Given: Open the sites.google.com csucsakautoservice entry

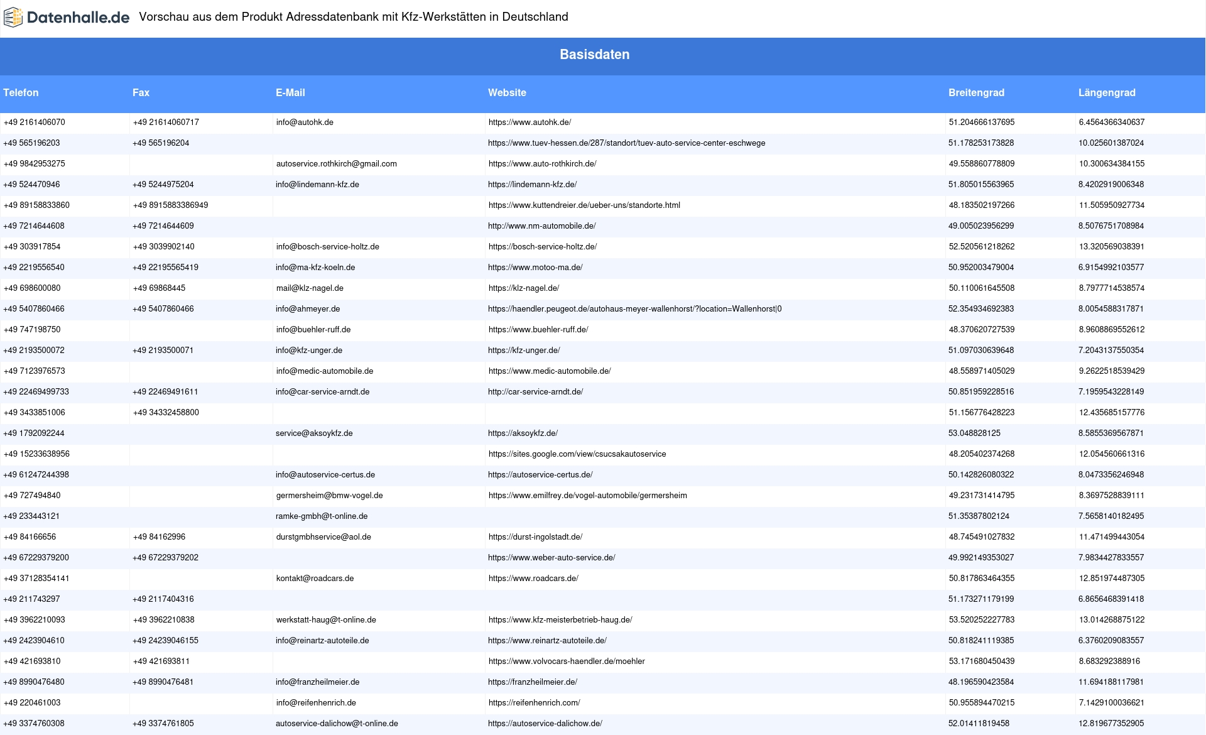Looking at the screenshot, I should 577,454.
